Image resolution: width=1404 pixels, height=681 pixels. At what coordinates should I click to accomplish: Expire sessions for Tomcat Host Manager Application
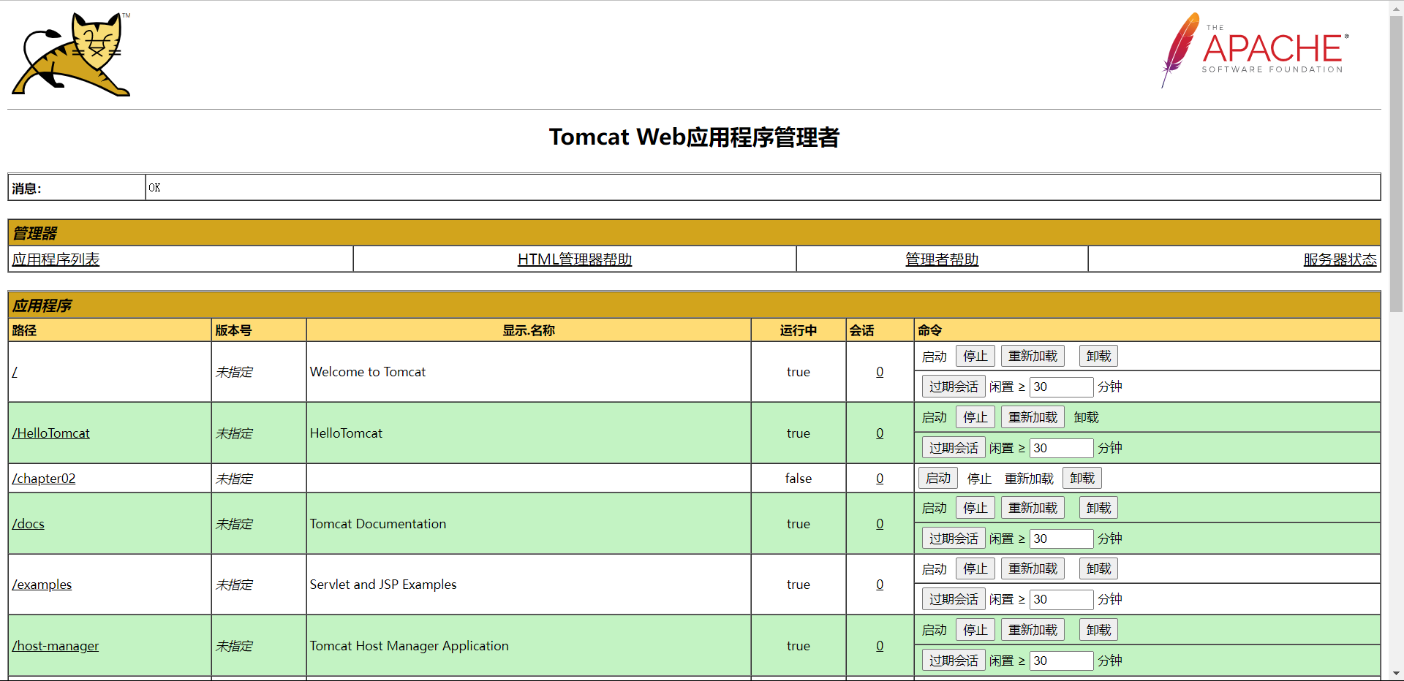(954, 661)
